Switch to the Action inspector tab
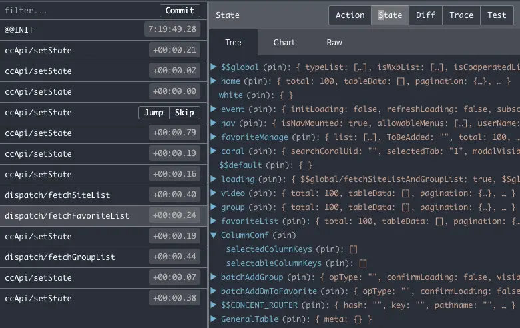The height and width of the screenshot is (328, 520). point(350,15)
